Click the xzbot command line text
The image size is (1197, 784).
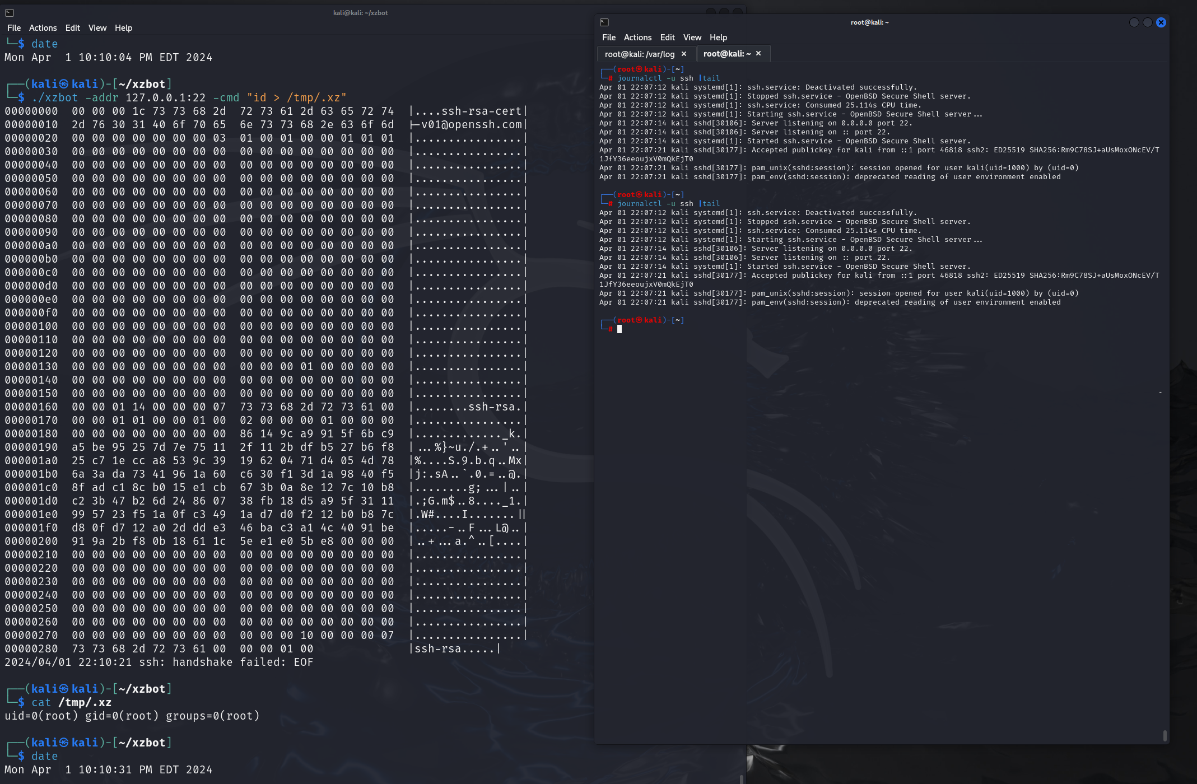tap(189, 97)
